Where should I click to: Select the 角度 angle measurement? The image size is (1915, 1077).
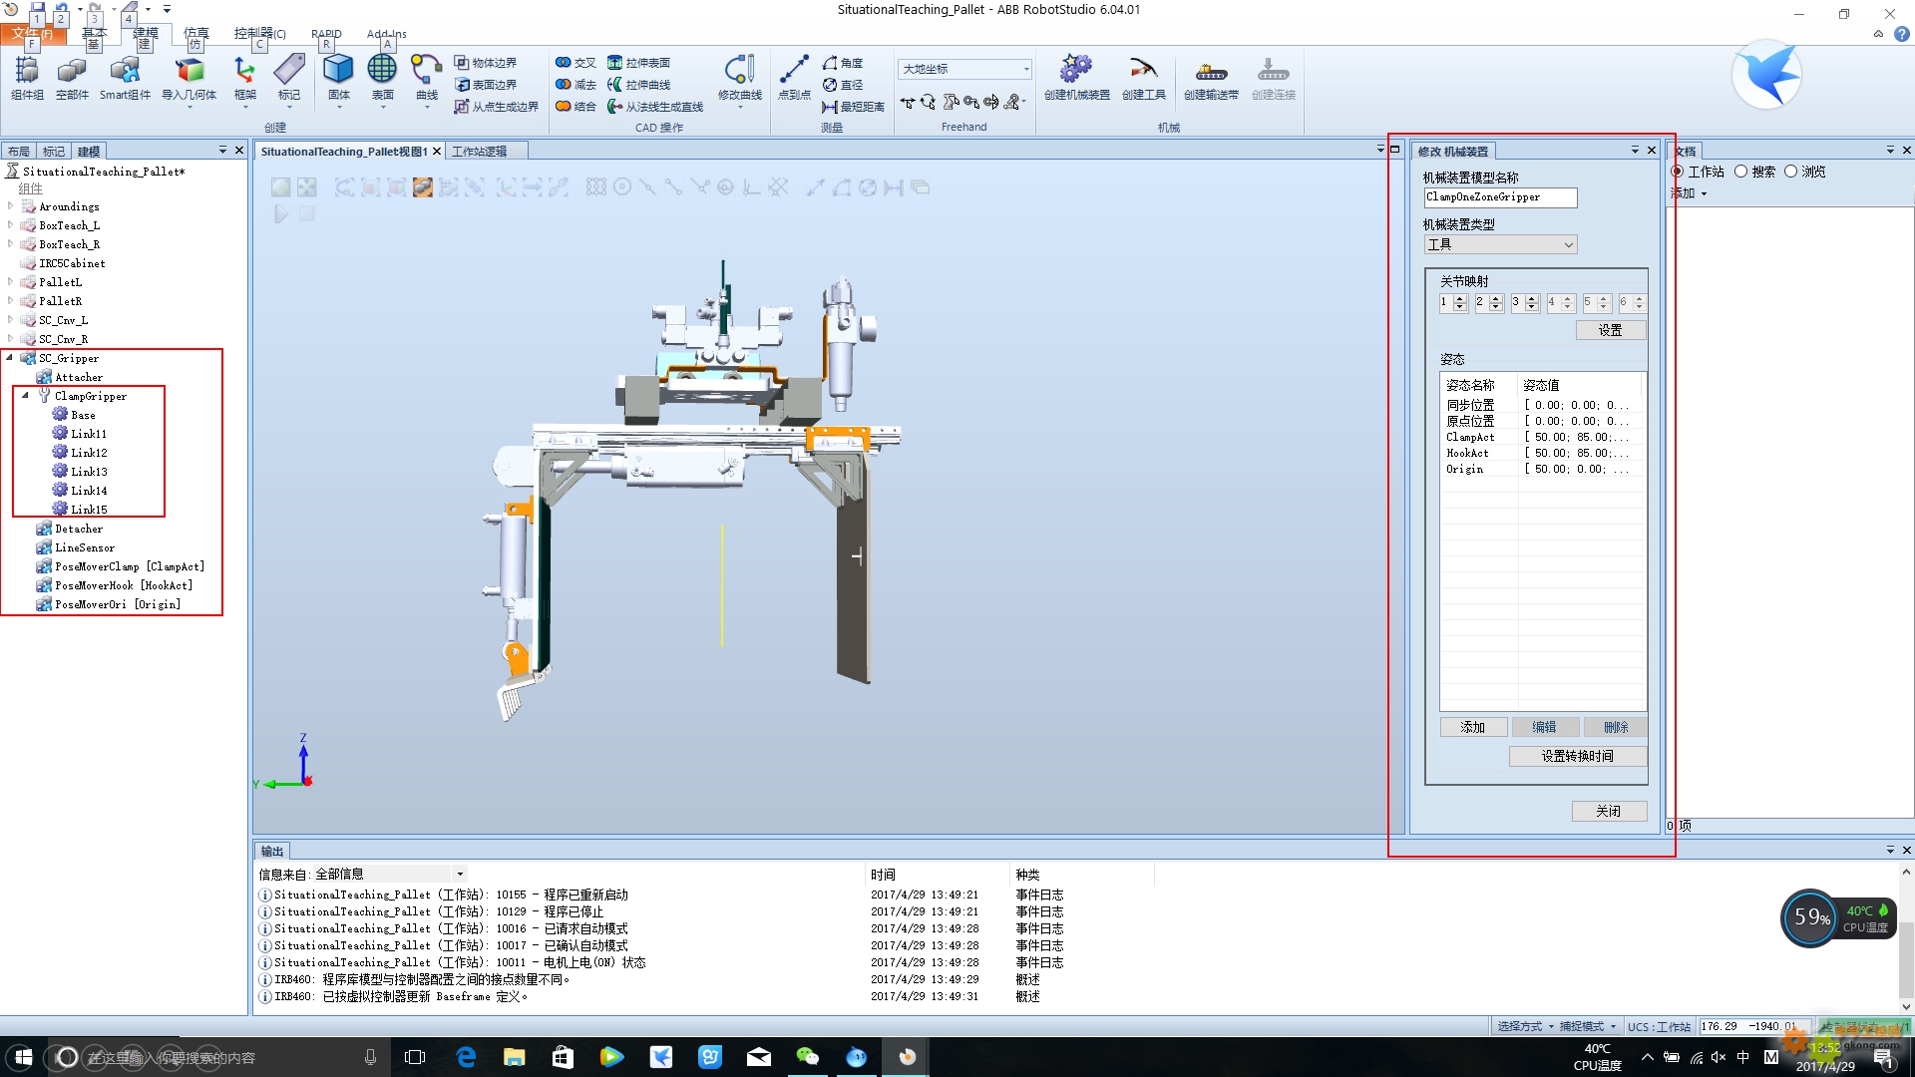click(x=843, y=63)
